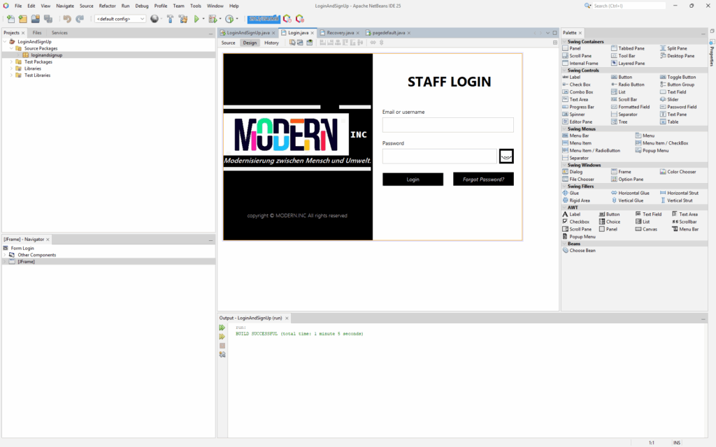Click the Clean and Build Project icon

pos(183,19)
